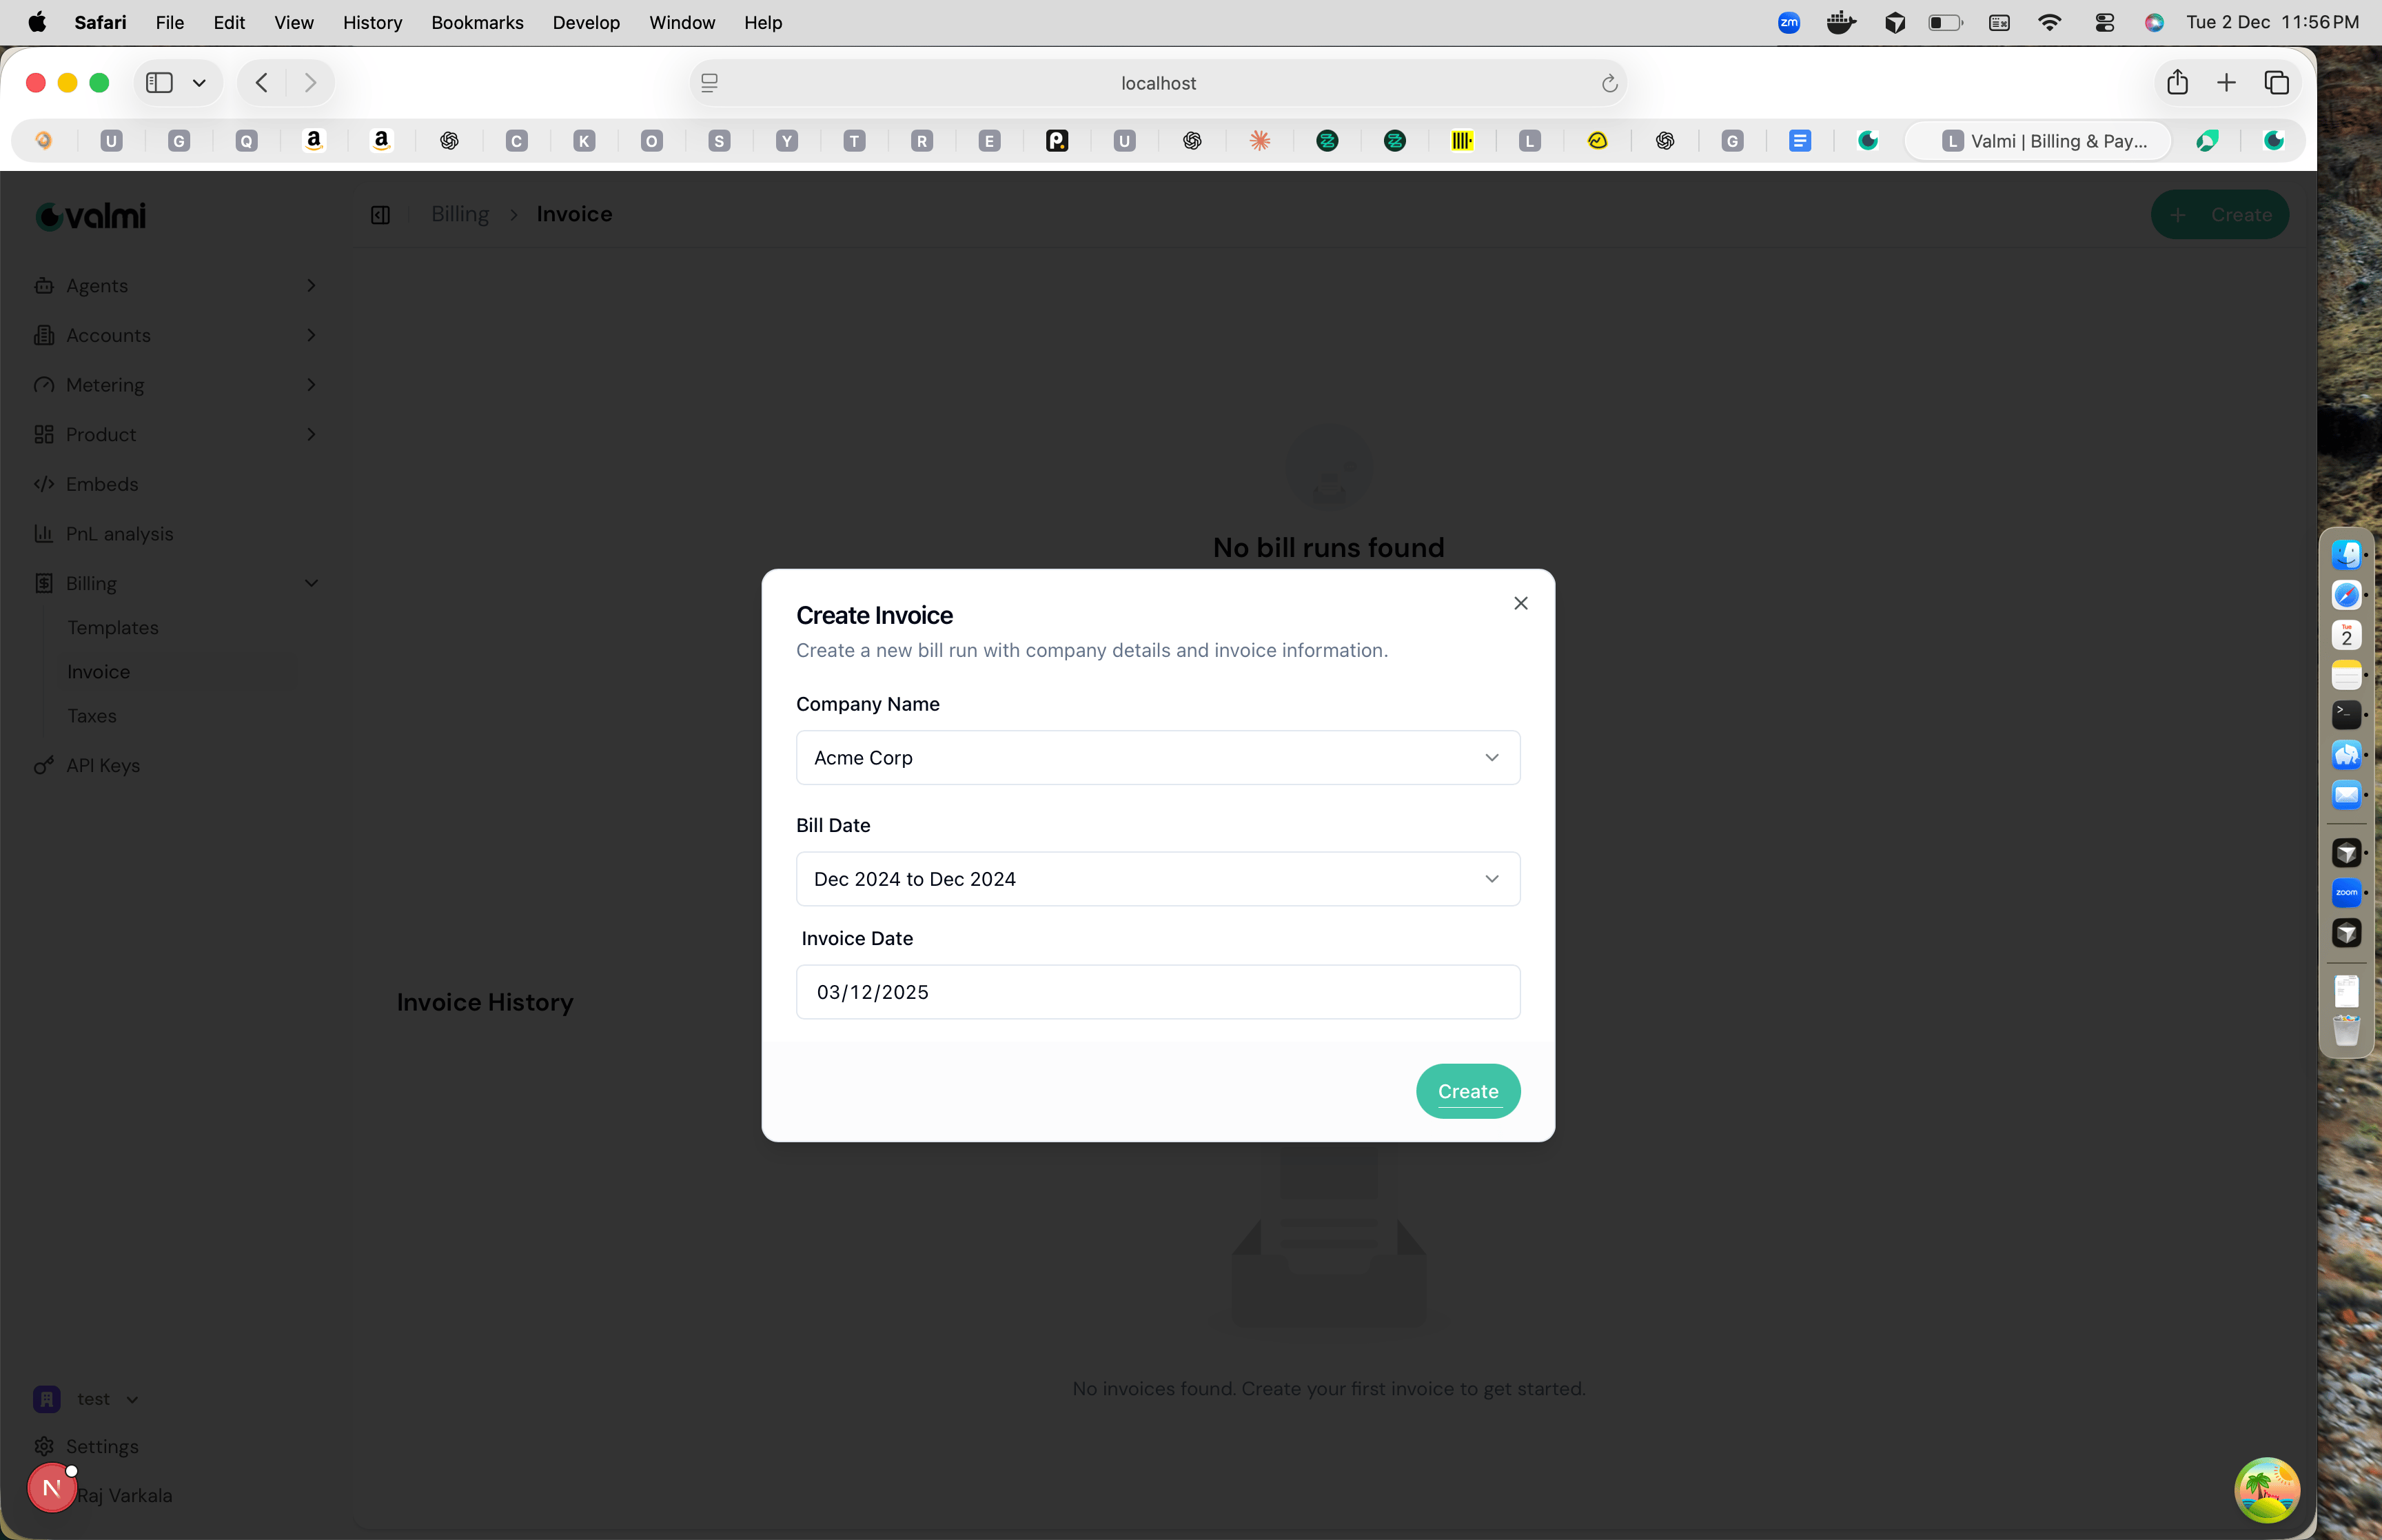Open the View menu
Screen dimensions: 2382x1540
pos(294,22)
